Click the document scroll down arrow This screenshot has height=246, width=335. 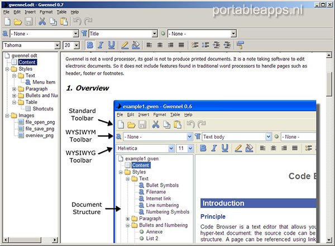[x=329, y=240]
